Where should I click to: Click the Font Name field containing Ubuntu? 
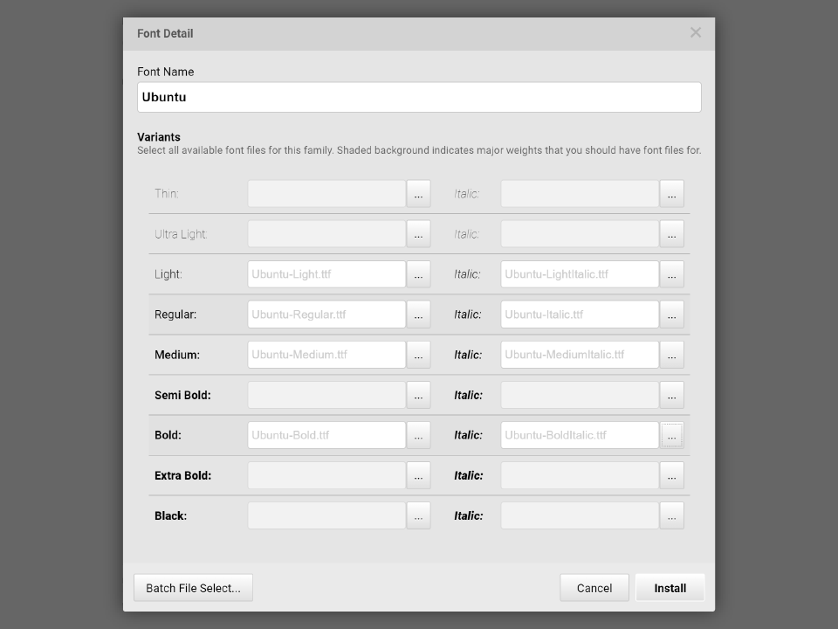[419, 97]
